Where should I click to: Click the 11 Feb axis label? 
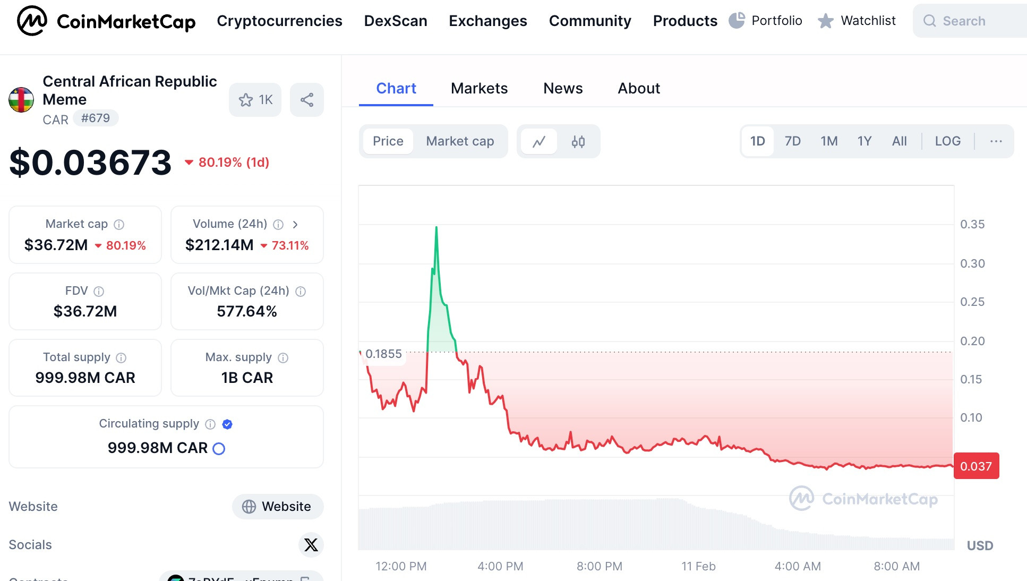[x=698, y=567]
